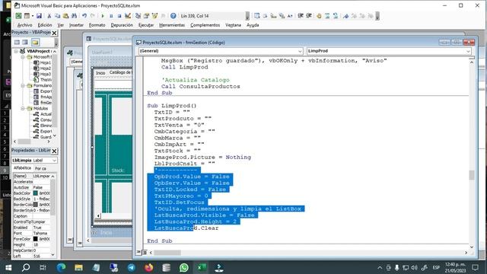487x274 pixels.
Task: Click the Break pause icon in toolbar
Action: (111, 16)
